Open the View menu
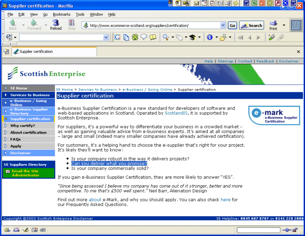 (x=34, y=14)
